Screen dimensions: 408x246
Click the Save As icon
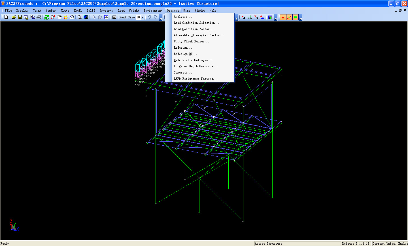(x=26, y=17)
